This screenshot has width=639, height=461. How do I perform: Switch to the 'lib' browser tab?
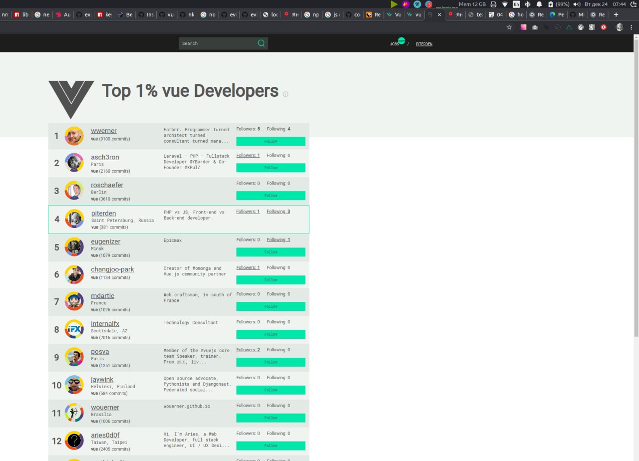point(22,14)
